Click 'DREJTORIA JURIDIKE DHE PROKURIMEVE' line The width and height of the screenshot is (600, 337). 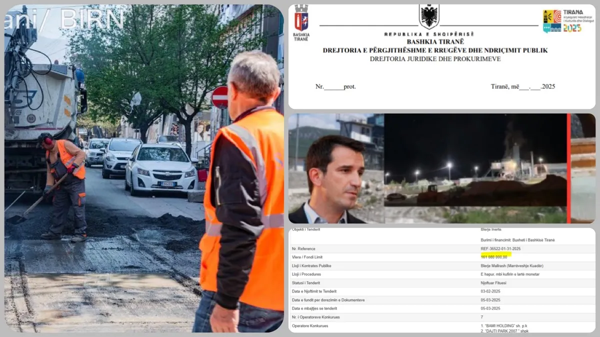(x=435, y=59)
